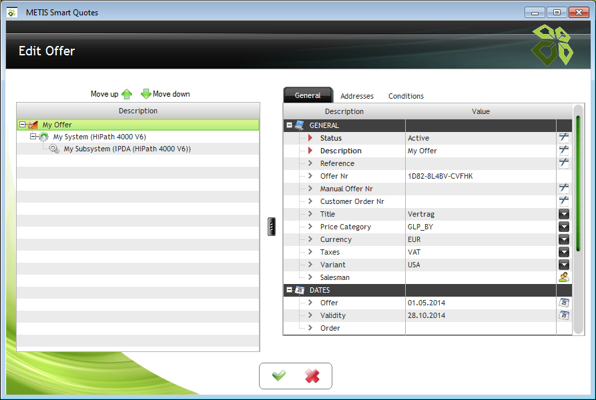Click the Customer Order Nr label
596x400 pixels.
pos(352,201)
